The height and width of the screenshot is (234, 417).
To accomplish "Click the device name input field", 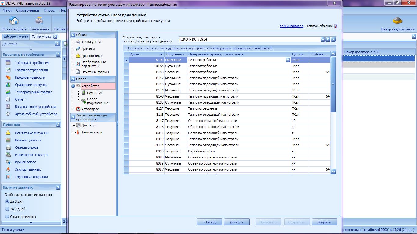I will point(249,39).
